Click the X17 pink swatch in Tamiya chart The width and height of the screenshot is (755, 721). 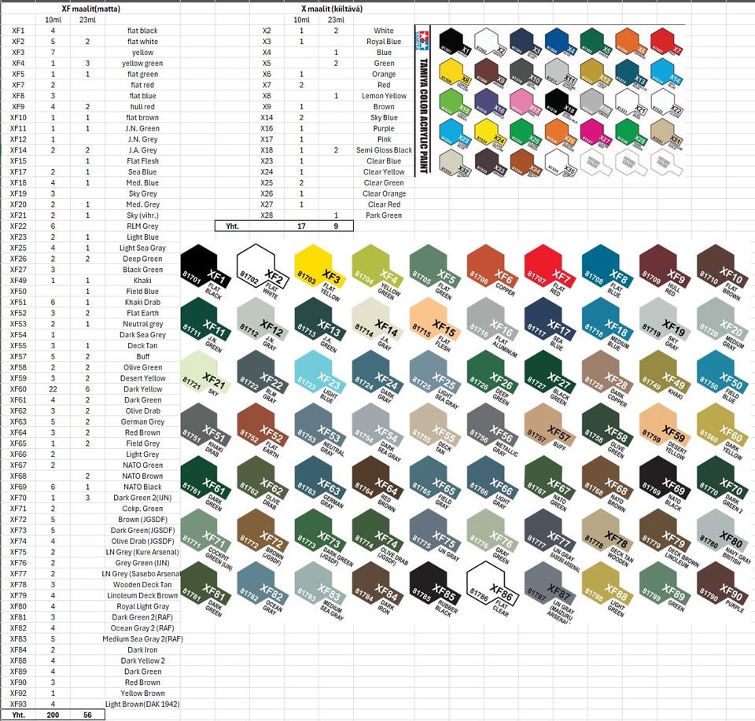[525, 102]
